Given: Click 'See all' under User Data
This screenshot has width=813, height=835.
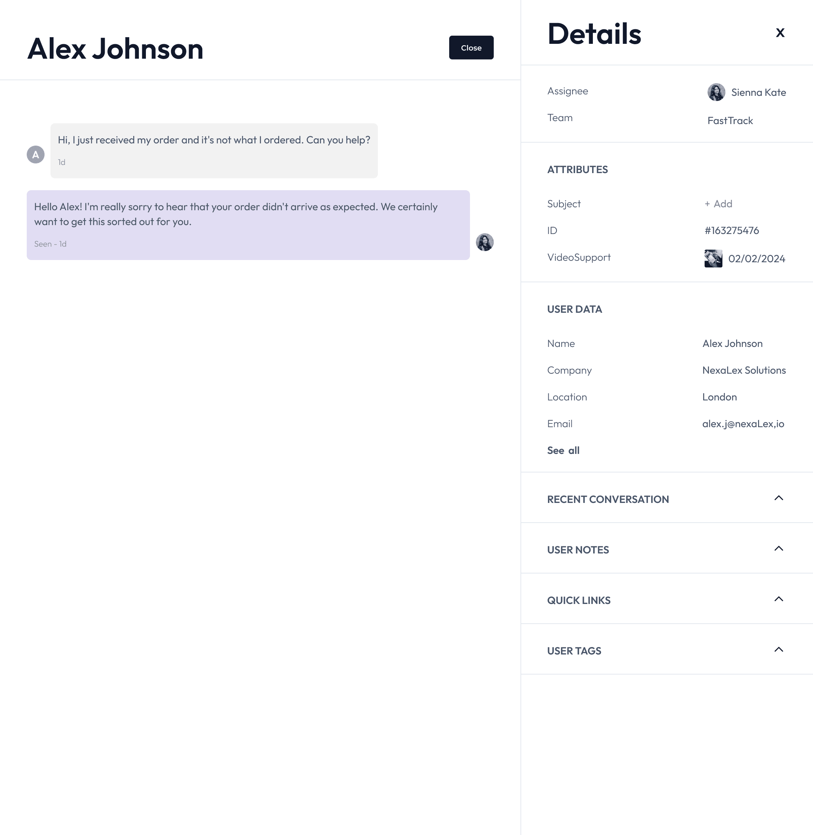Looking at the screenshot, I should (563, 450).
